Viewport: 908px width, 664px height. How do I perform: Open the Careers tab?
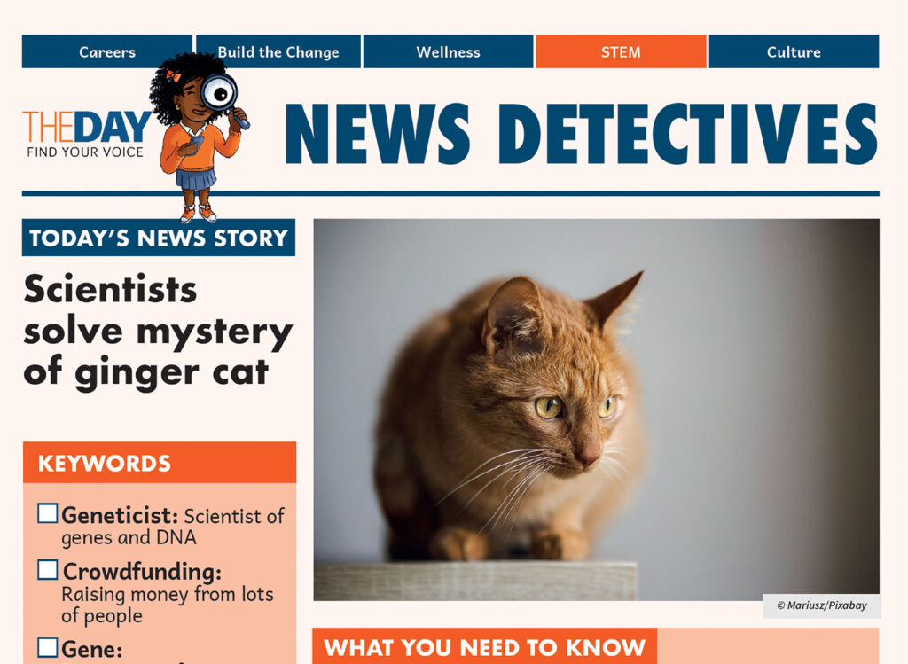click(x=107, y=51)
